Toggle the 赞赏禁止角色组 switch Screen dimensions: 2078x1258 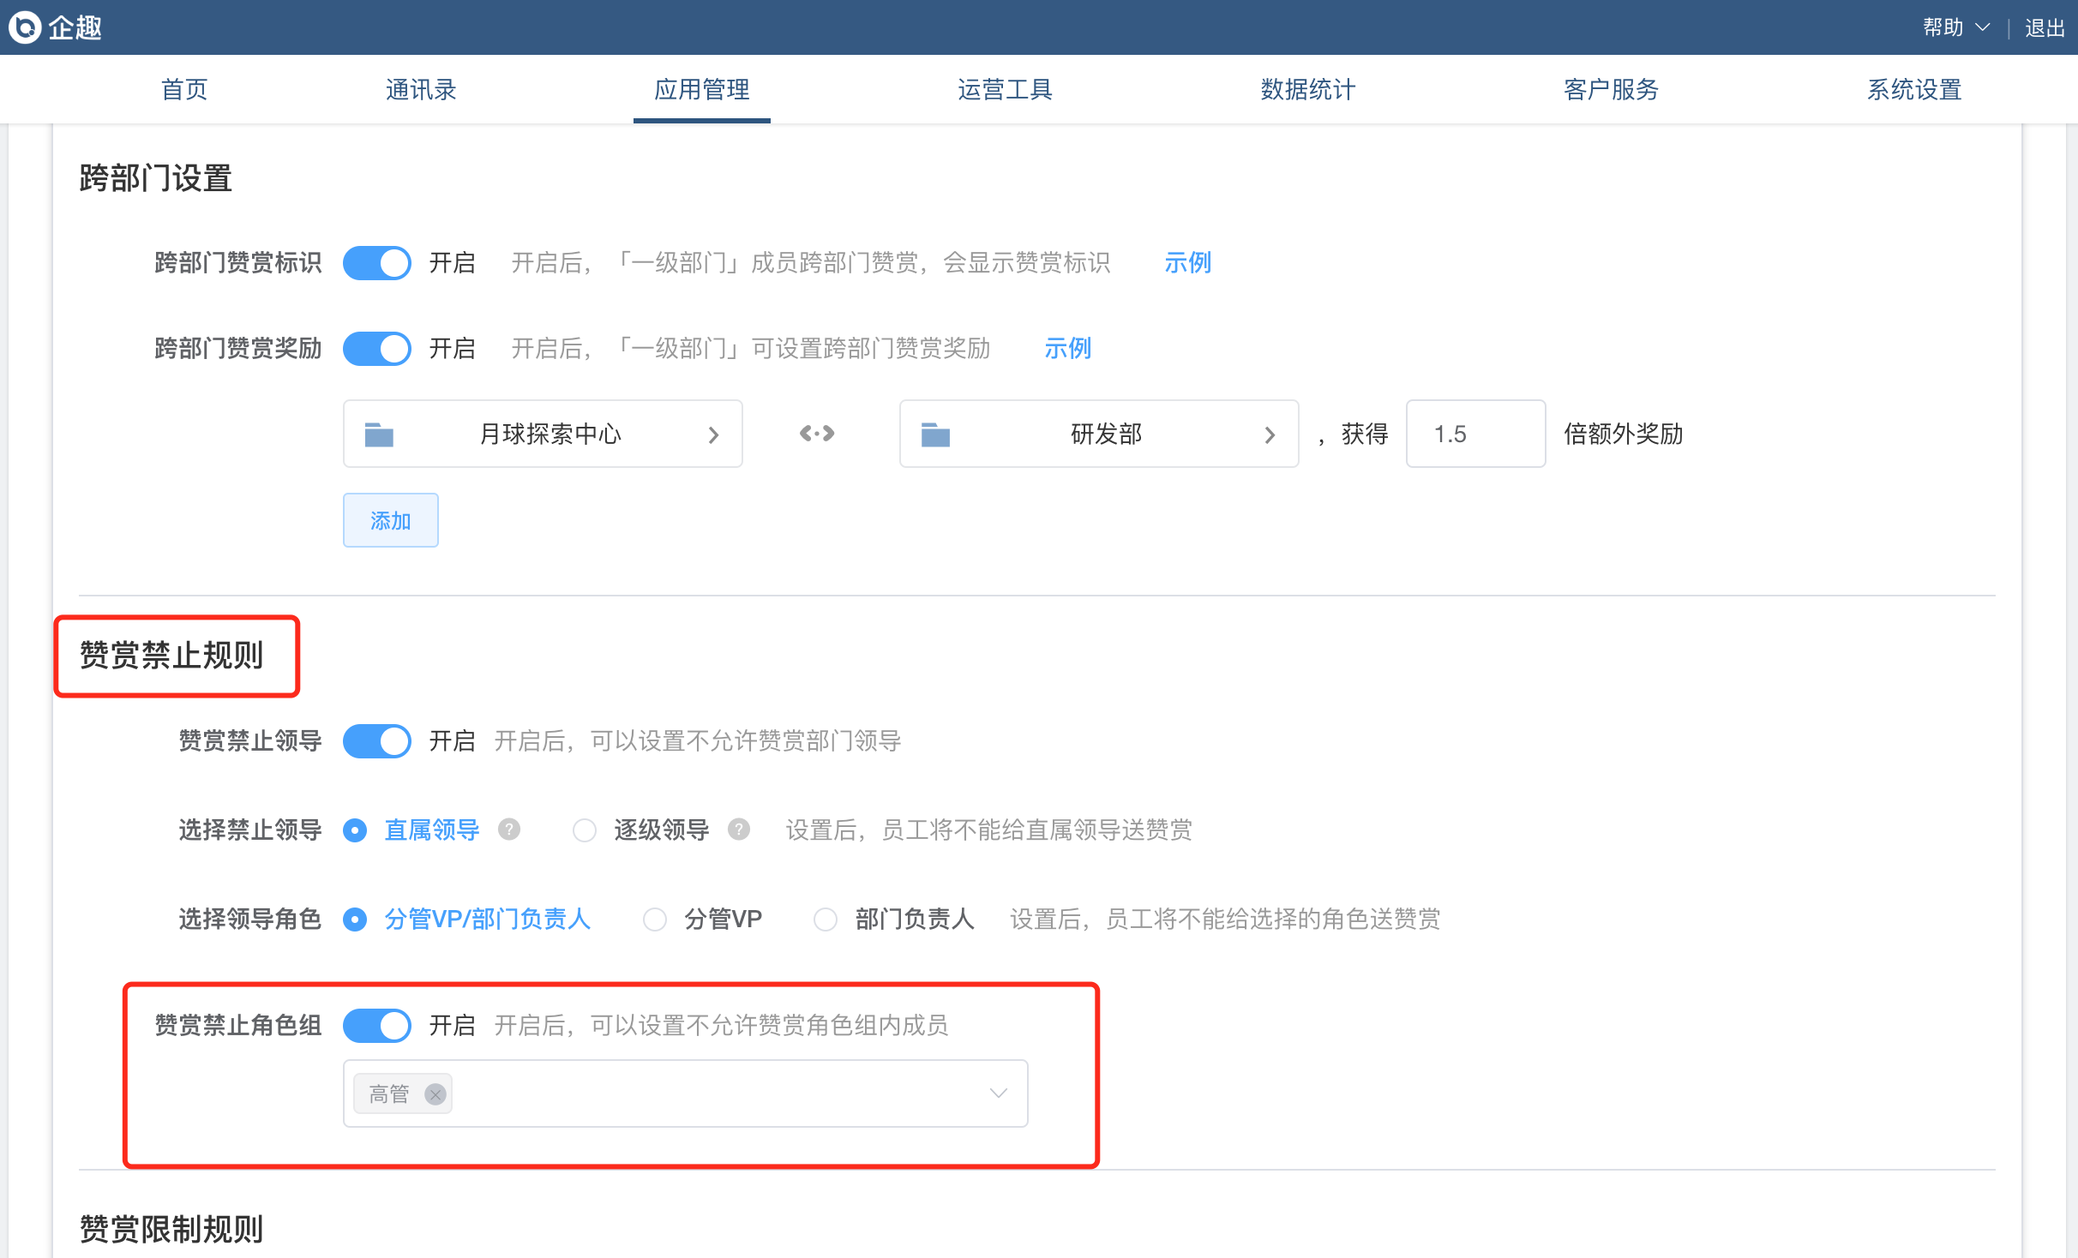pyautogui.click(x=377, y=1026)
